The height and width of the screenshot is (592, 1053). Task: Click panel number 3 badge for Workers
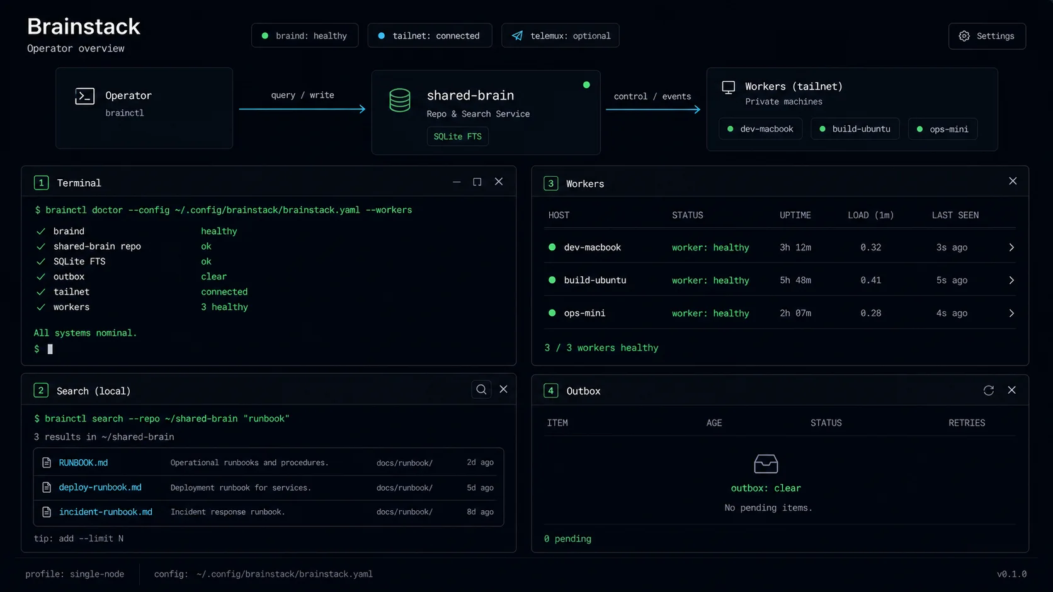tap(551, 184)
